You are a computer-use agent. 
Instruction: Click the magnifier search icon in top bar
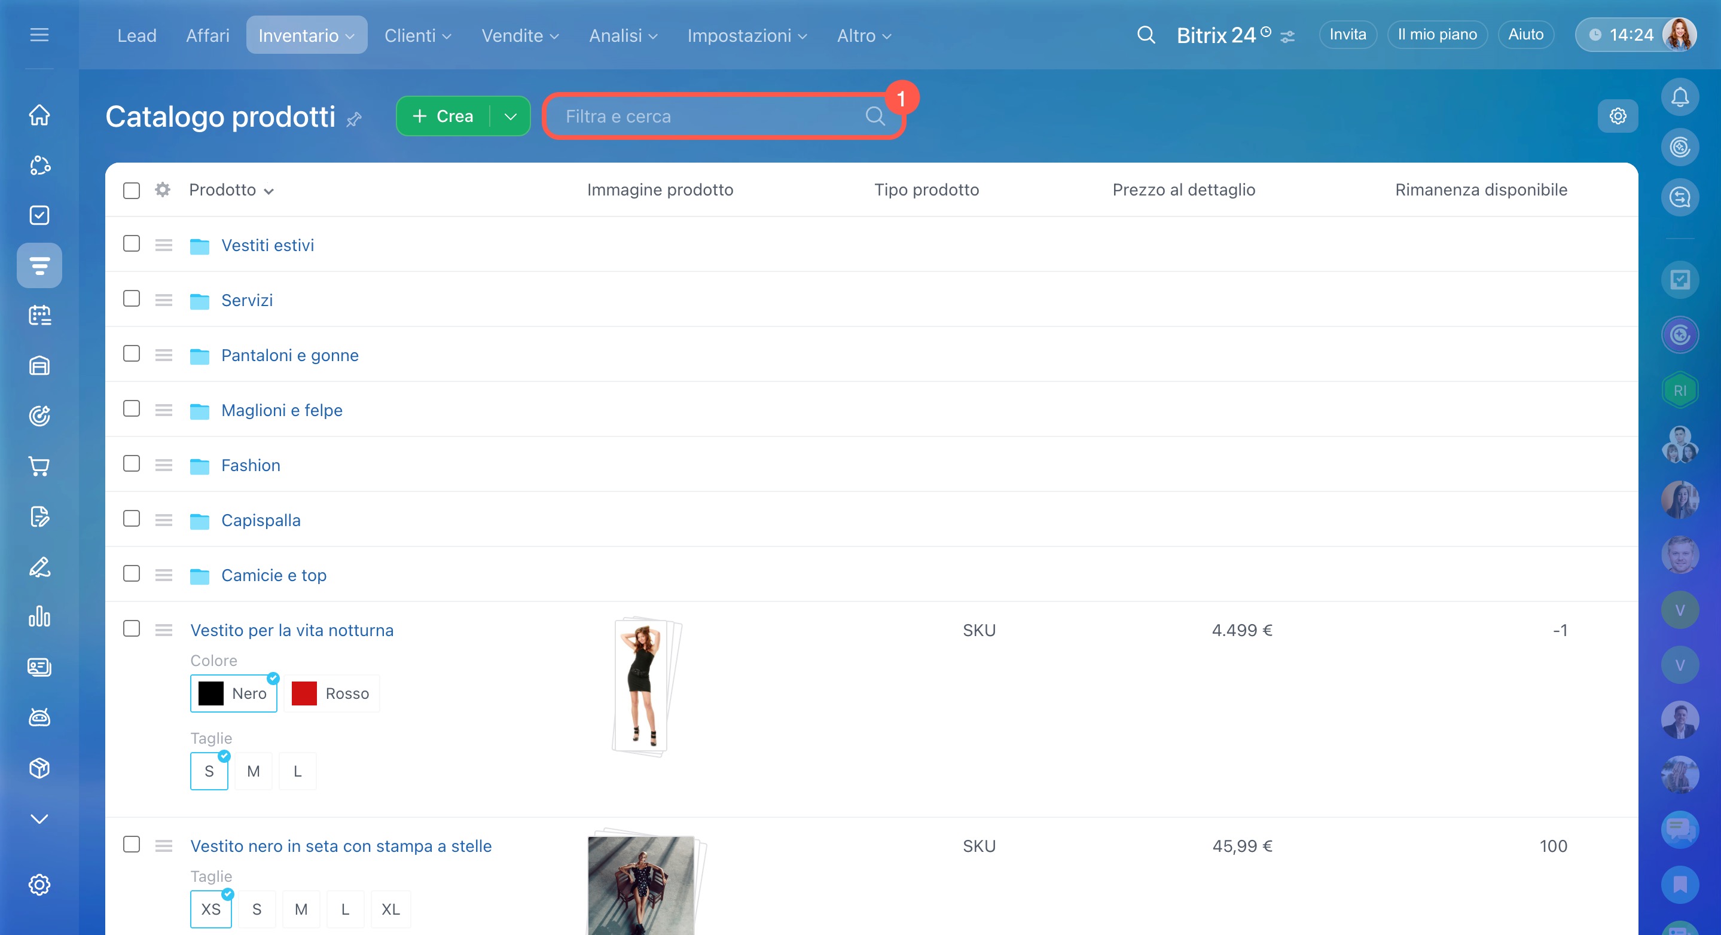click(1146, 35)
